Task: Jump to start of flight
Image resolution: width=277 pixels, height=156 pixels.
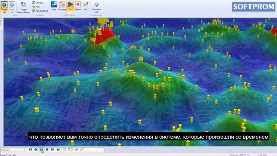Action: (30, 149)
